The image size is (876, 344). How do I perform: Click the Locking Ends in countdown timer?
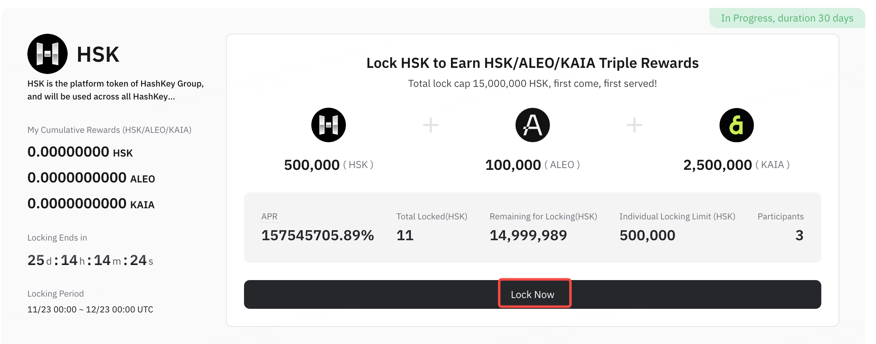(90, 260)
